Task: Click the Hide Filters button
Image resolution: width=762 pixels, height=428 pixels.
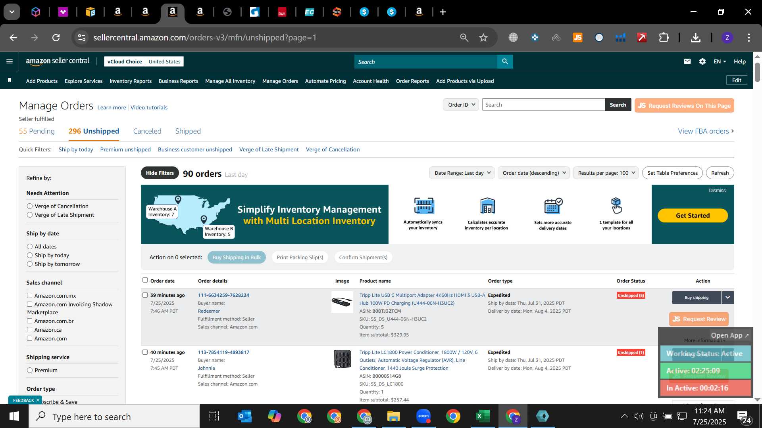Action: [160, 173]
